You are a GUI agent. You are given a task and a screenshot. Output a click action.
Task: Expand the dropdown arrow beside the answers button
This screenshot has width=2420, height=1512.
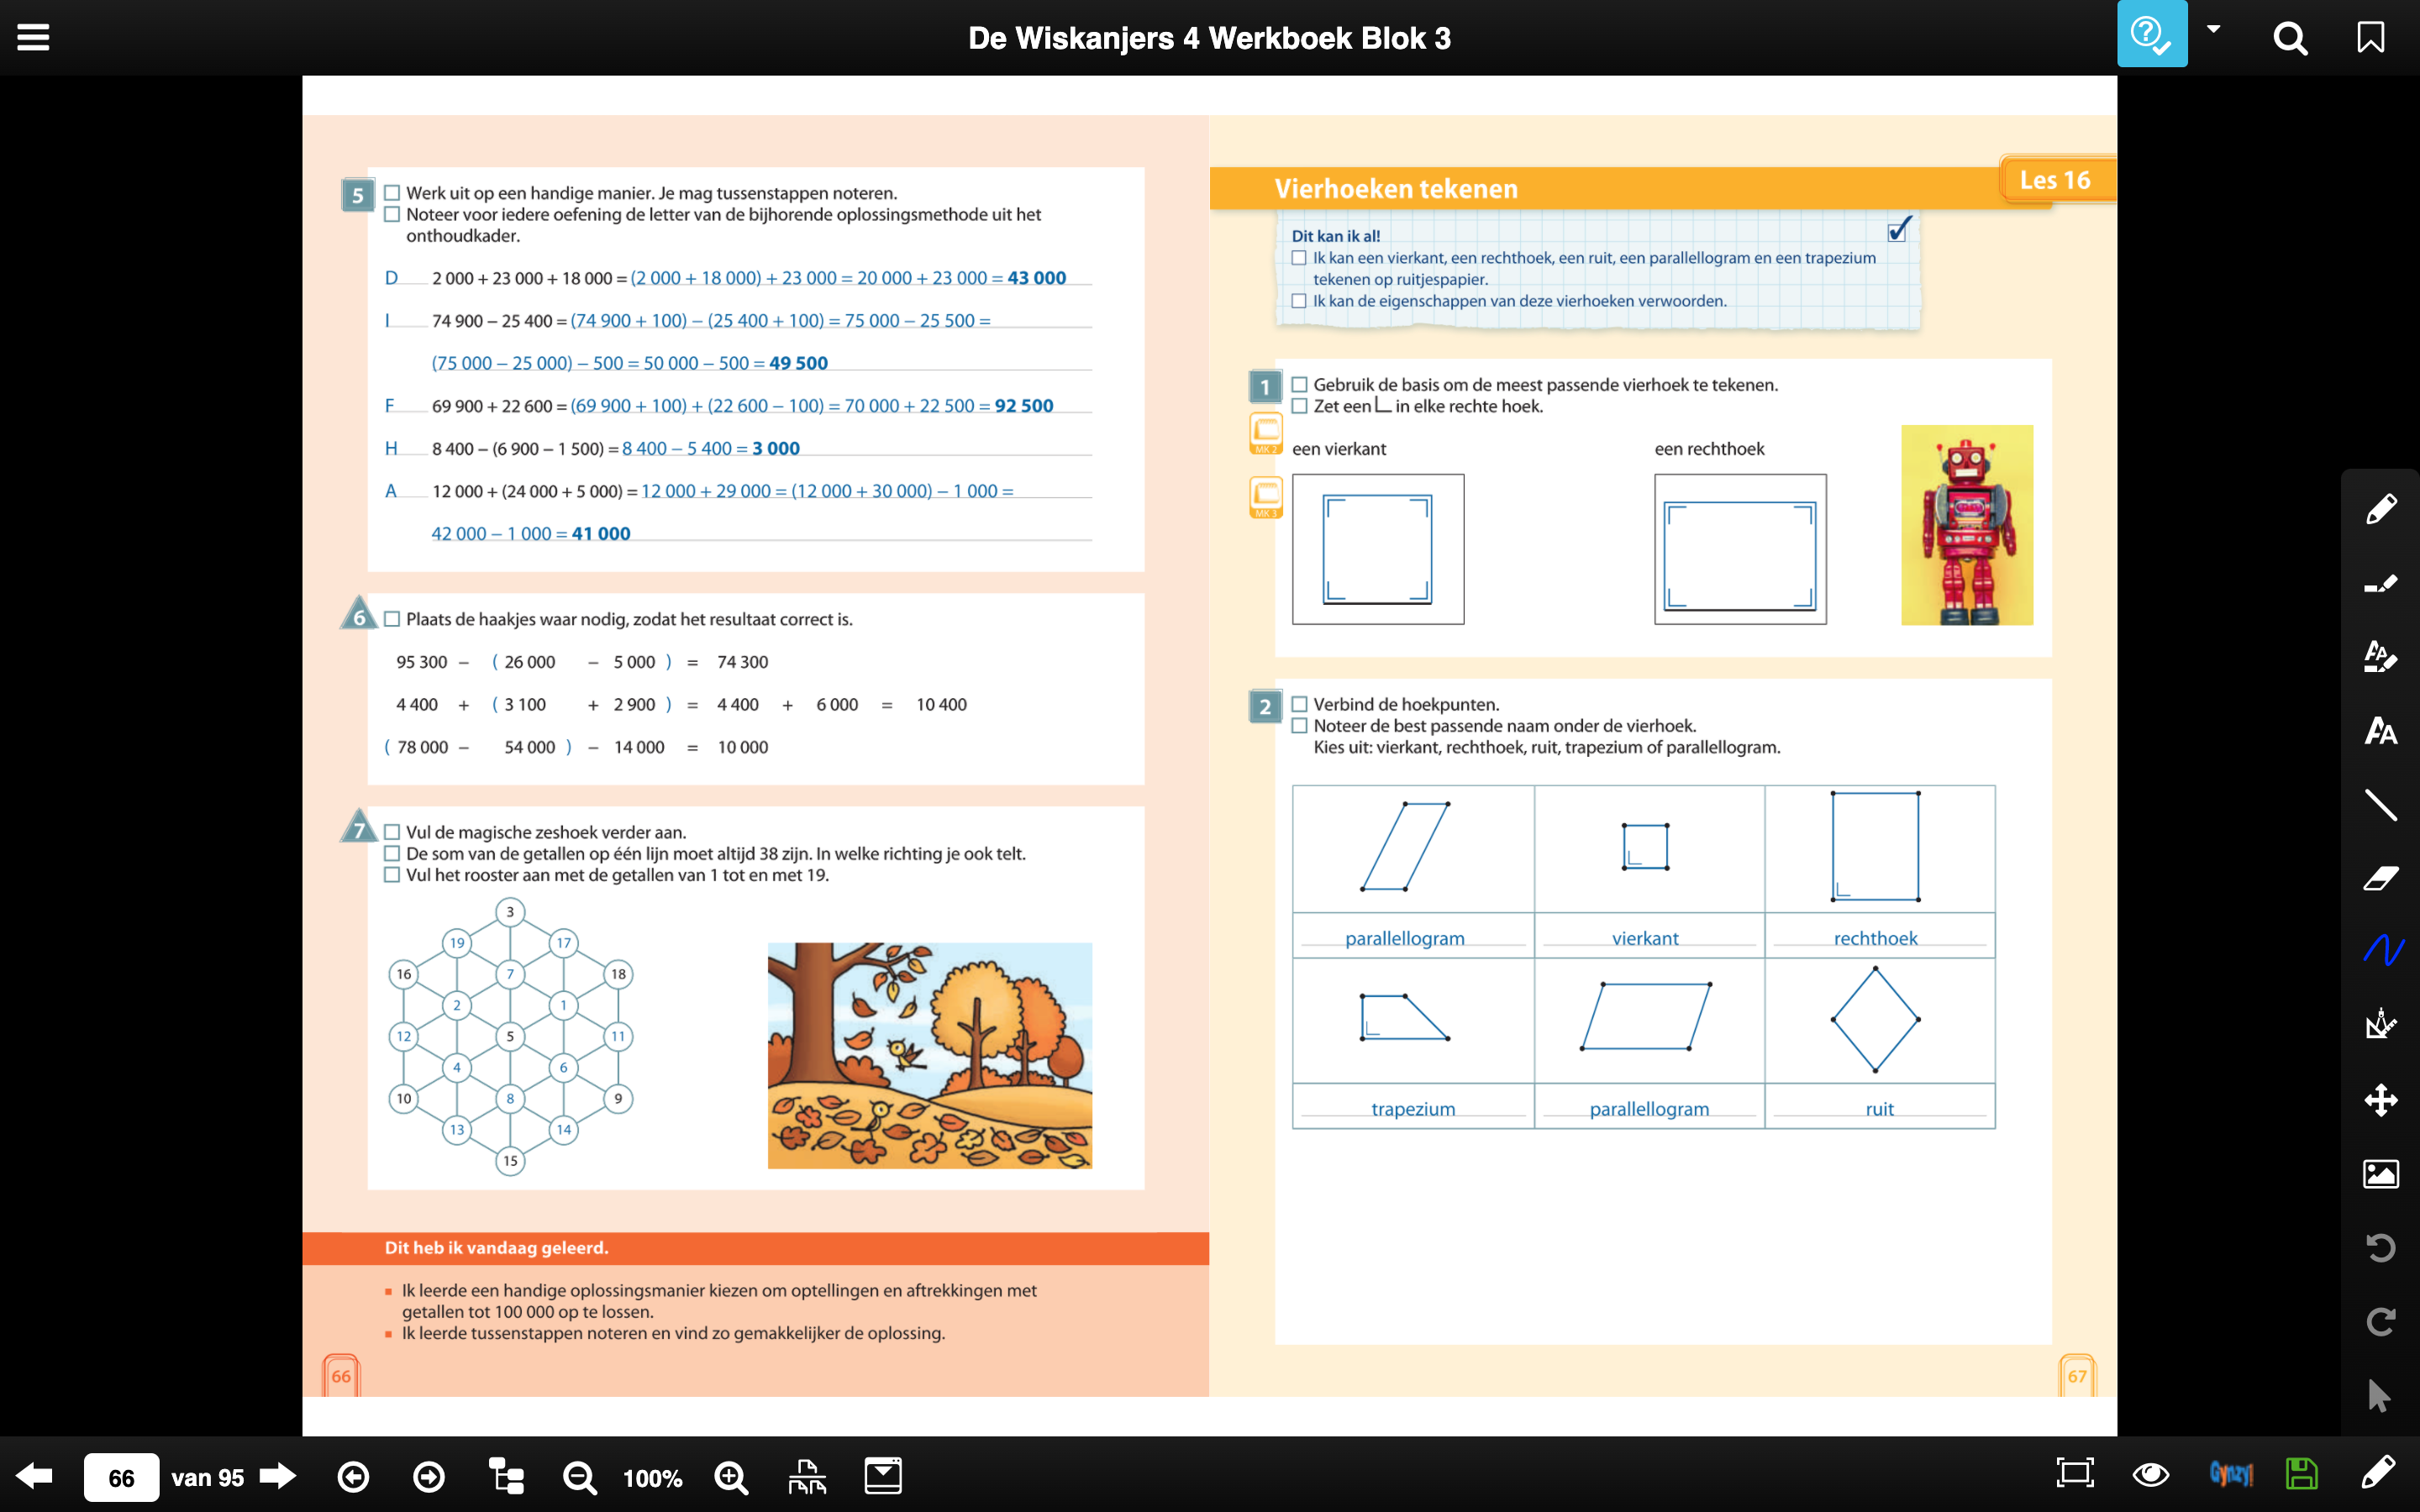point(2213,30)
